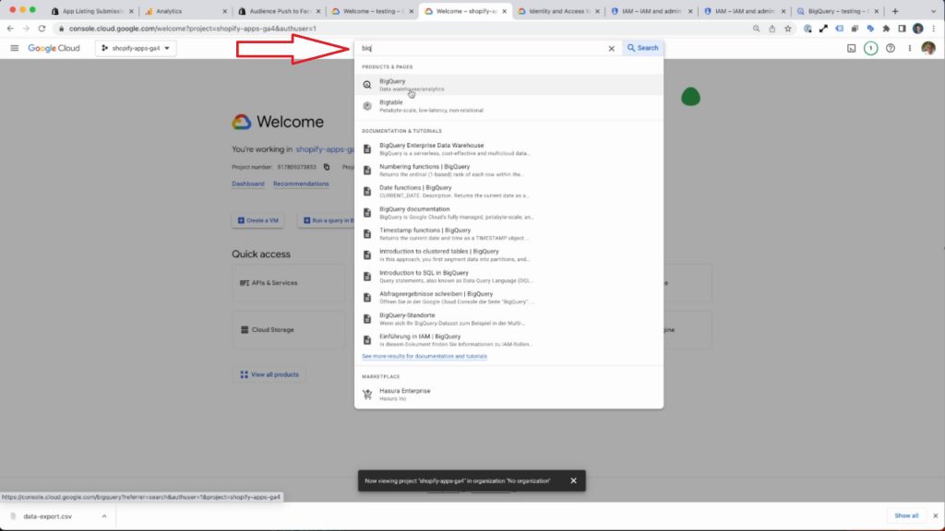Open Einführung in IAM BigQuery doc
The height and width of the screenshot is (531, 945).
(x=508, y=340)
